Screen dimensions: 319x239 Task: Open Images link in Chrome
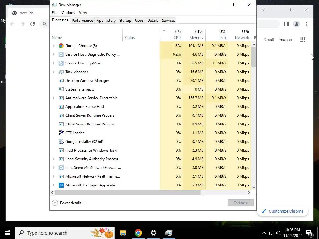point(285,40)
